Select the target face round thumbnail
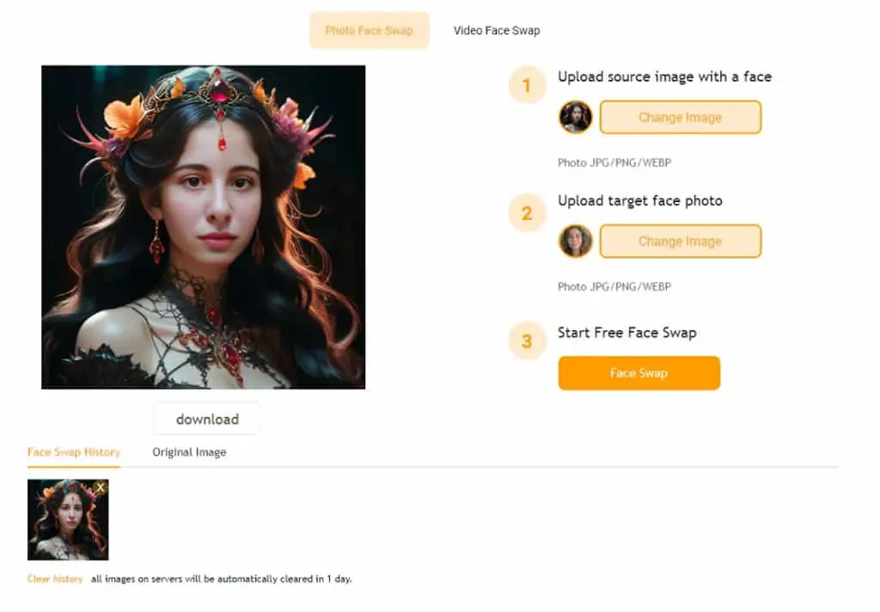The height and width of the screenshot is (612, 880). click(575, 241)
